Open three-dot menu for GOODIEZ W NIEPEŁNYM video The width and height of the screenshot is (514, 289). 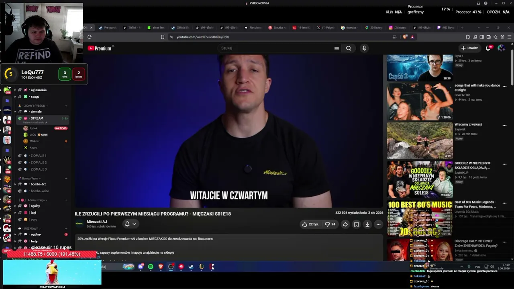click(504, 164)
